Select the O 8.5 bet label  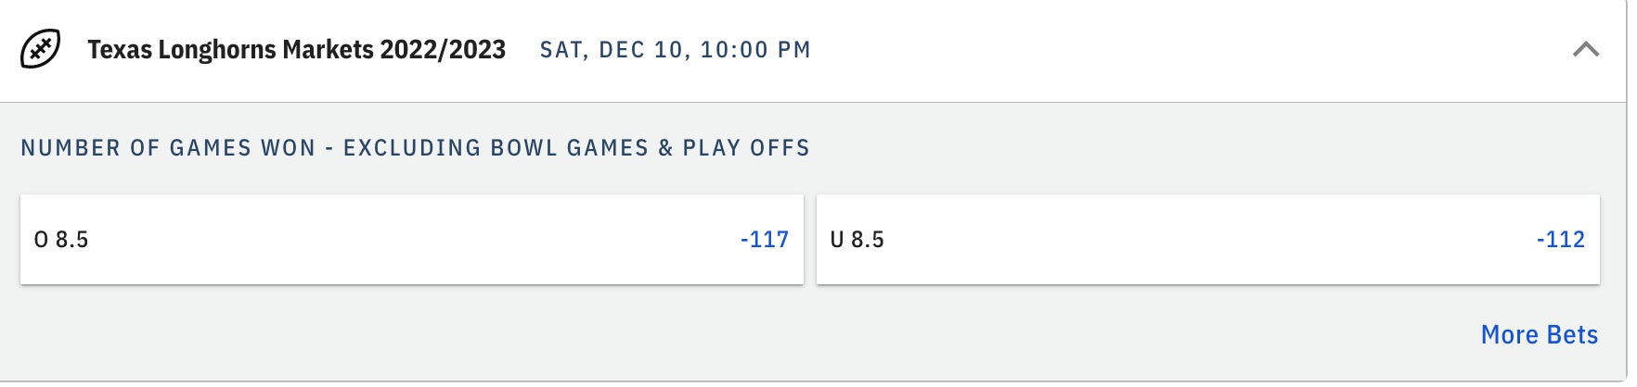click(x=61, y=240)
